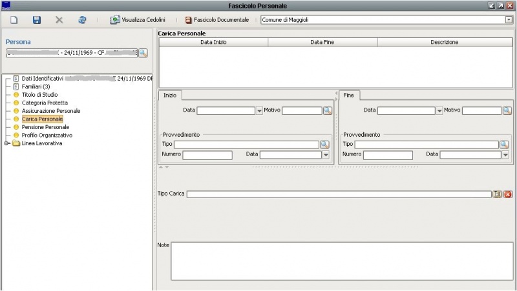Screen dimensions: 517x291
Task: Click the delete X icon in toolbar
Action: click(59, 20)
